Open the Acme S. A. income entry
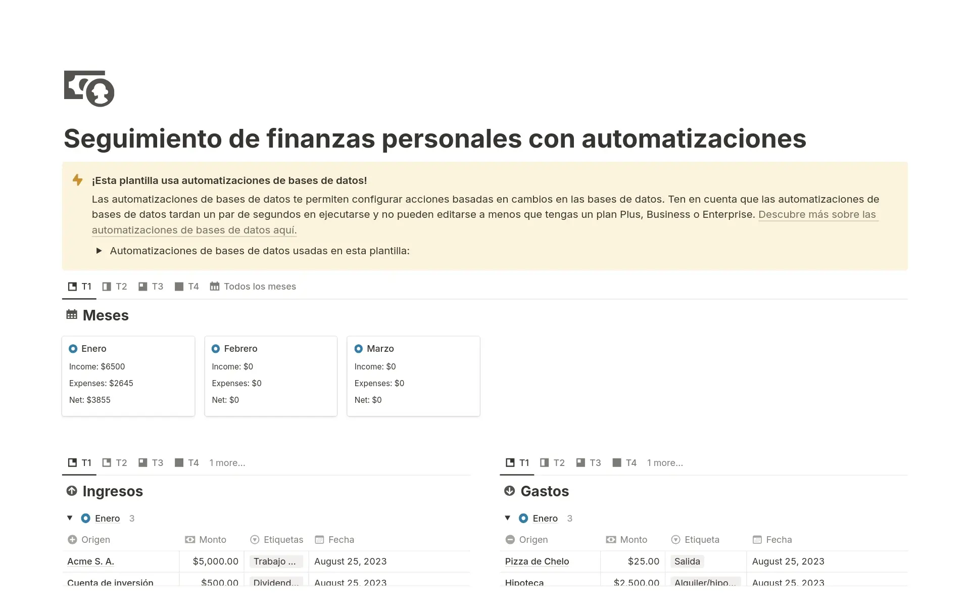 point(91,562)
